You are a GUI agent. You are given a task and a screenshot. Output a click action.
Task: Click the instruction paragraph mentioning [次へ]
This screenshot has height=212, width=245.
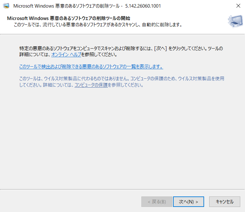121,51
